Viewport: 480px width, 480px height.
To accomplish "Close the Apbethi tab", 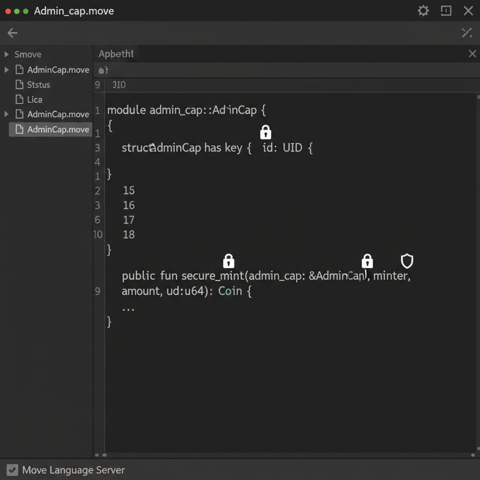I will (472, 53).
